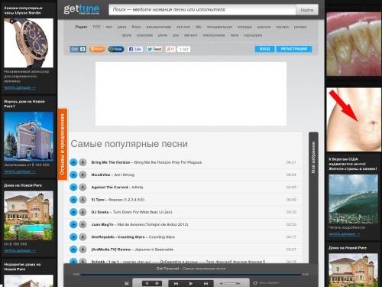Download Bring Me The Horizon track
Viewport: 382px width, 287px height.
click(83, 162)
